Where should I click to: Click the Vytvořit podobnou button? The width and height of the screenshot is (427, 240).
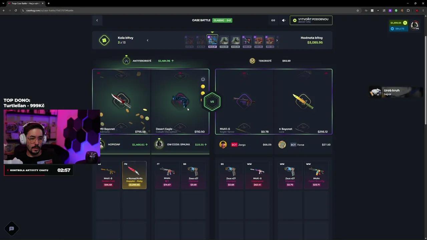311,20
